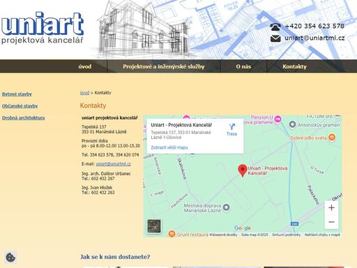Click the Ing. arch. Dalibor Urbanec text
The image size is (357, 268).
point(106,174)
